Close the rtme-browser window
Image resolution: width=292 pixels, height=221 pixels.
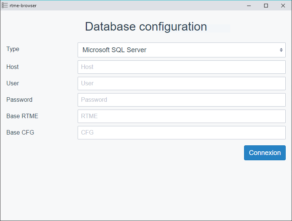[x=283, y=6]
